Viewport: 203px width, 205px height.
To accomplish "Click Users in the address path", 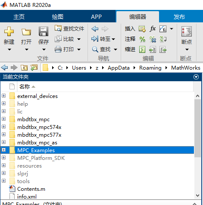I will click(x=79, y=68).
